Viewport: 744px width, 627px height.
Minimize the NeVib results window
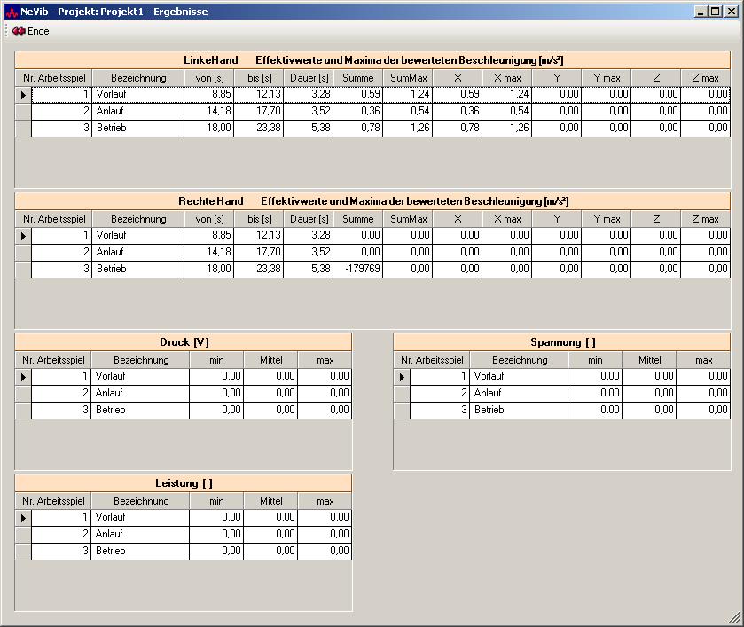(x=700, y=11)
